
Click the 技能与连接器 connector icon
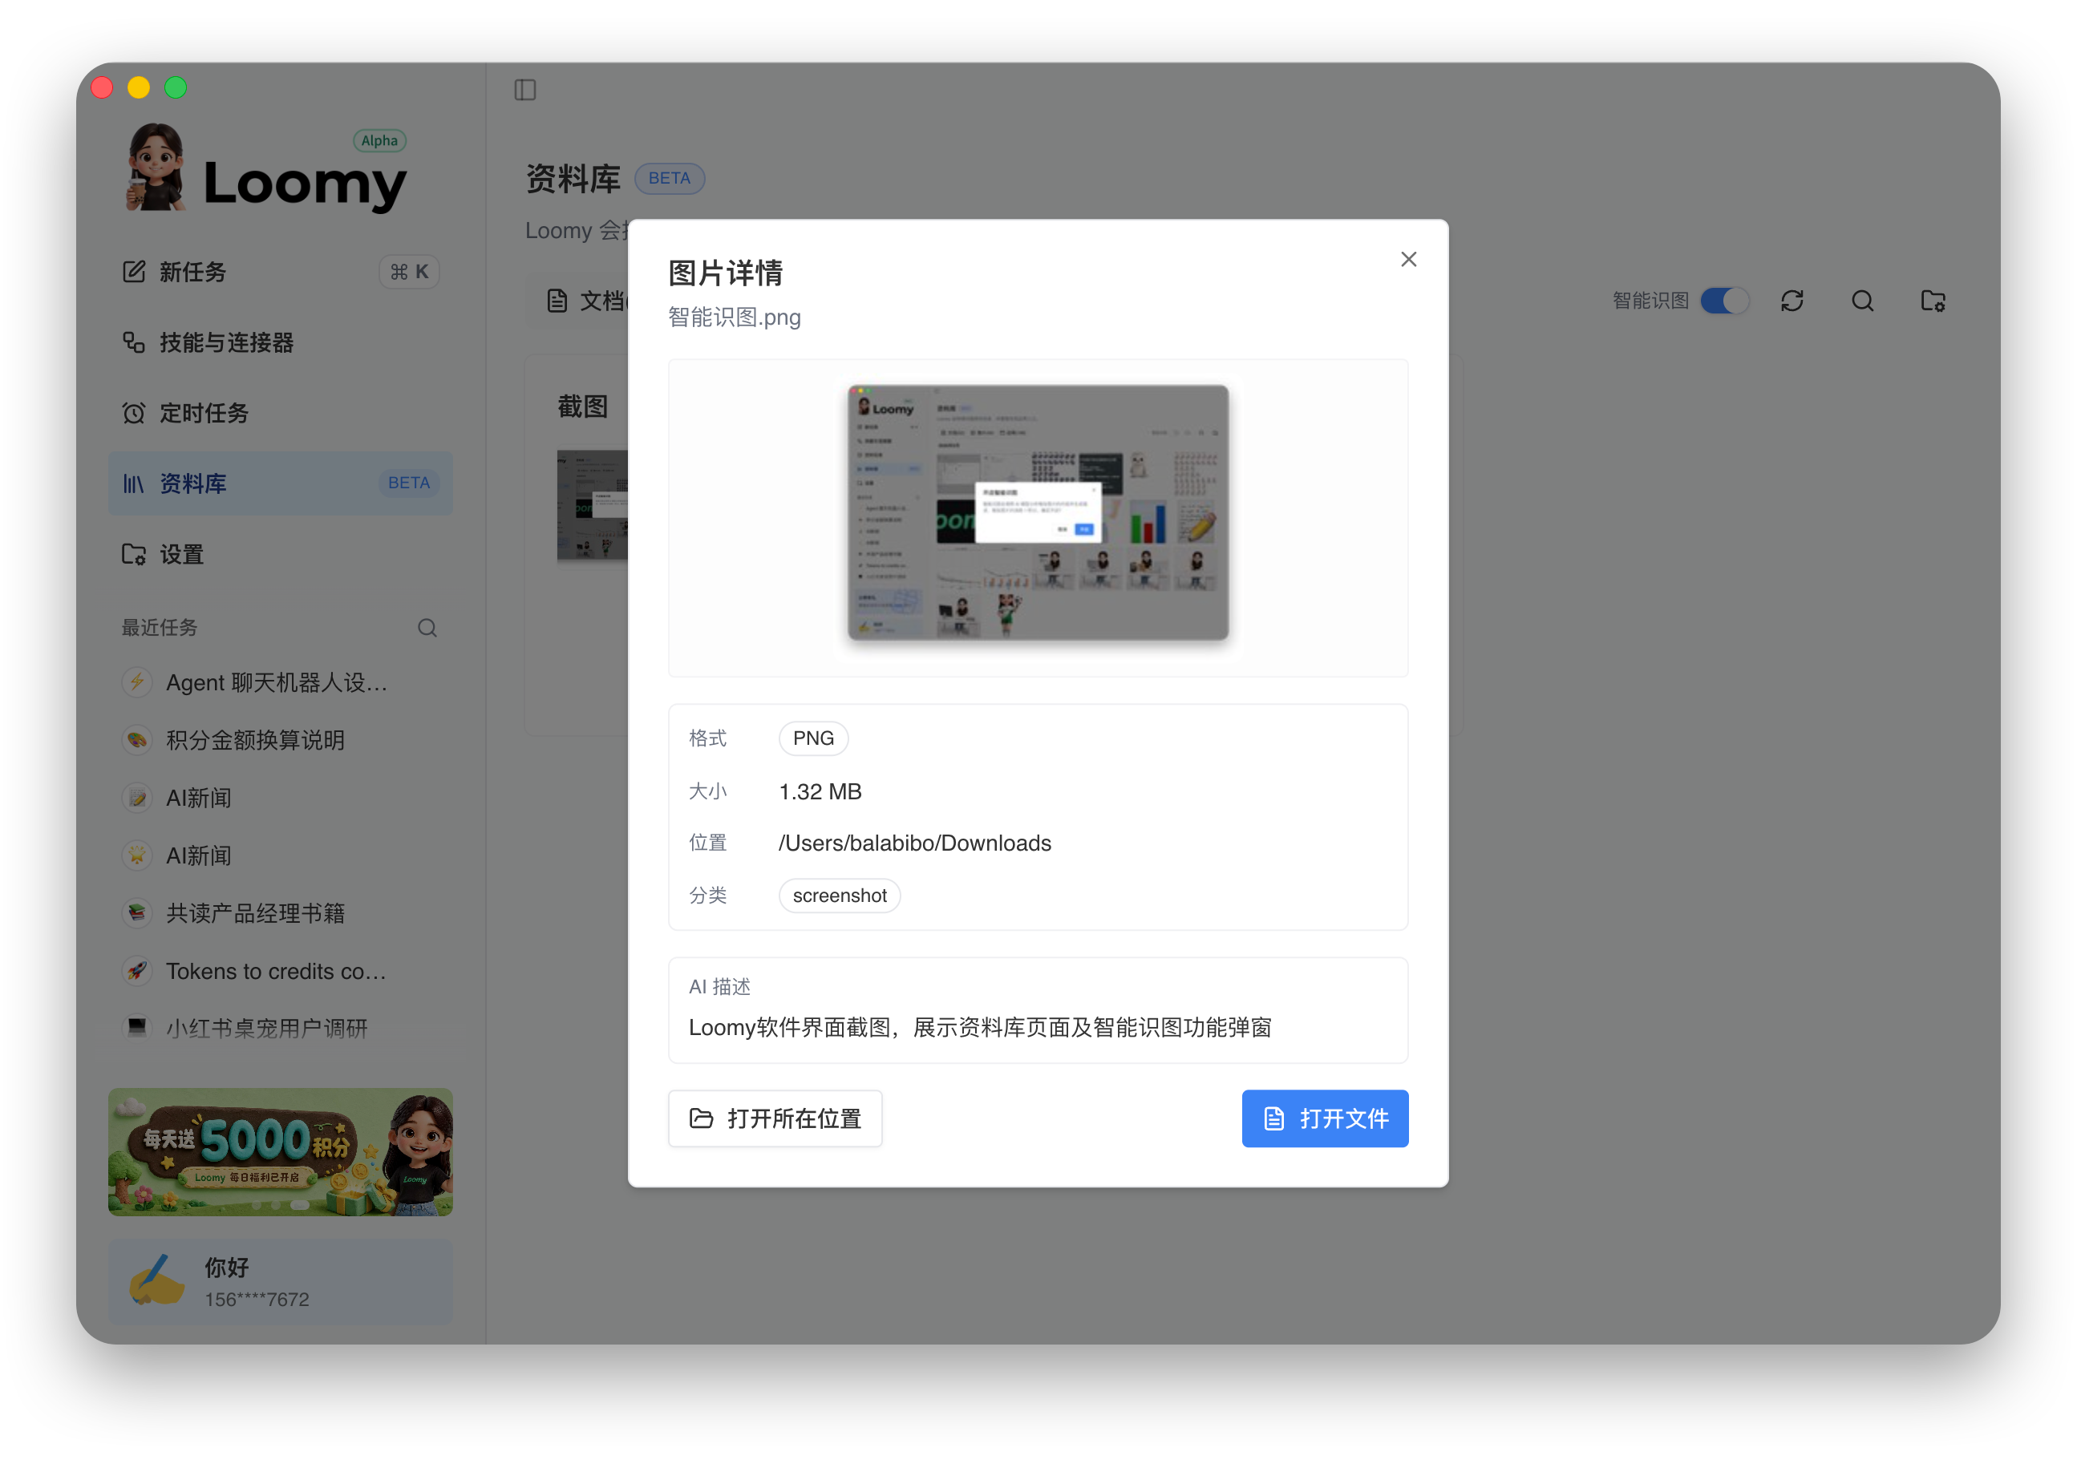pyautogui.click(x=134, y=342)
